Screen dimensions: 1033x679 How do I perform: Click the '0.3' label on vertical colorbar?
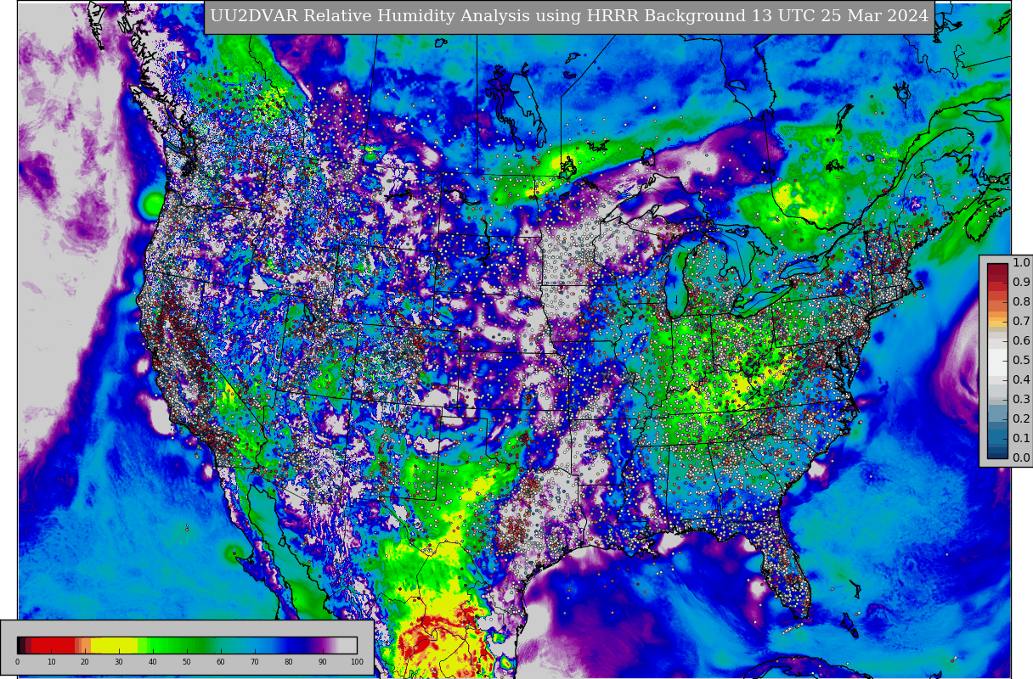point(1021,400)
